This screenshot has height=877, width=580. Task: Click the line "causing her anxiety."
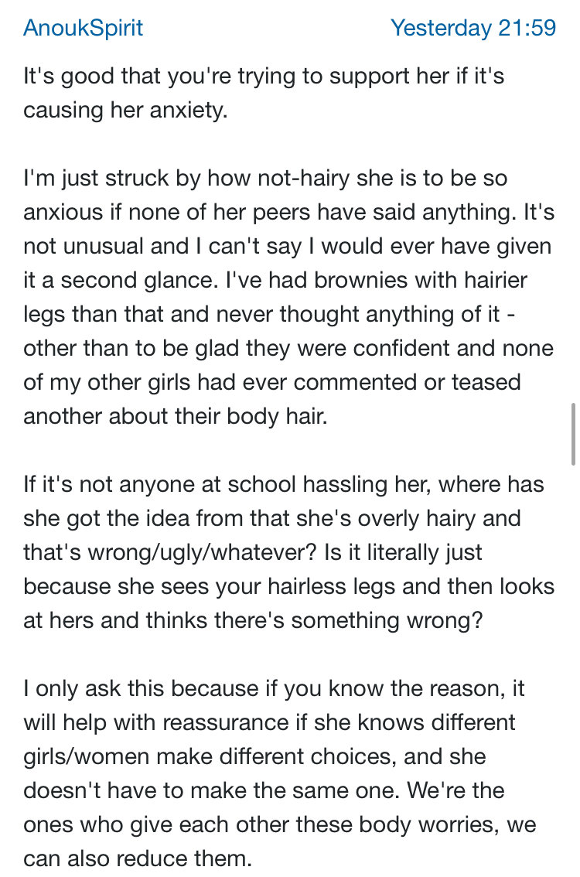pos(125,110)
